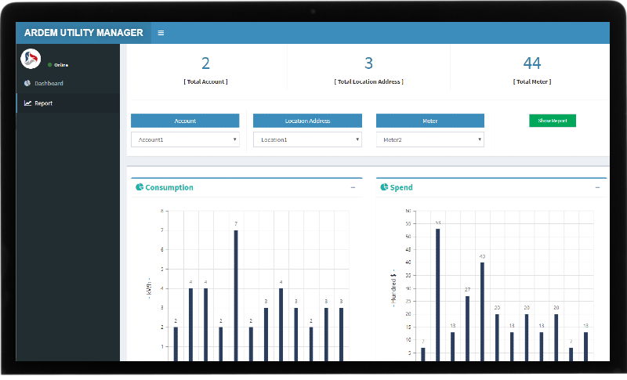This screenshot has width=627, height=380.
Task: Click the ARDEM UTILITY MANAGER title
Action: pyautogui.click(x=83, y=33)
